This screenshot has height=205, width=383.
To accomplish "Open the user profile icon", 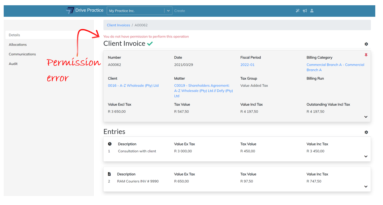I will click(x=312, y=11).
